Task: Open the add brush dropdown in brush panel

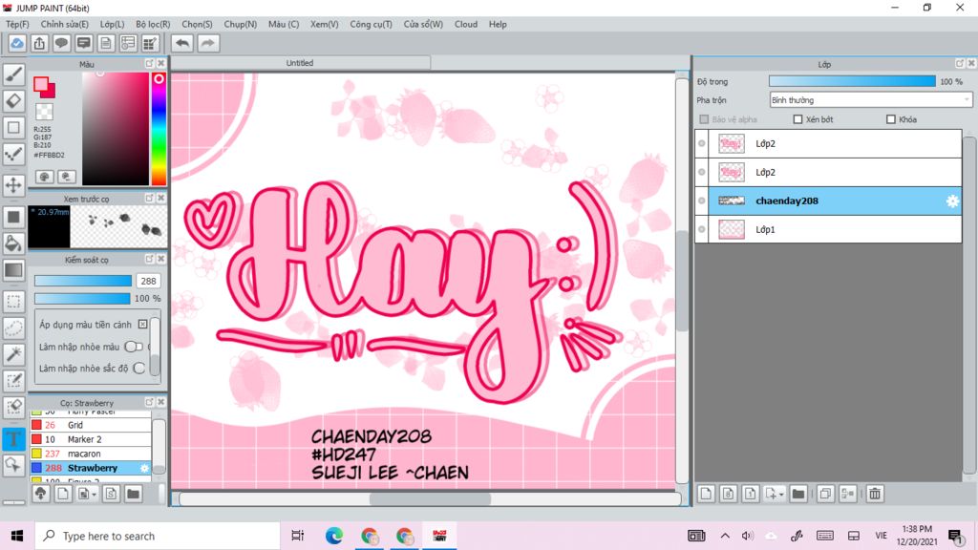Action: [x=95, y=495]
